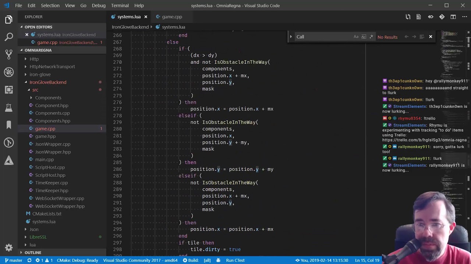Image resolution: width=471 pixels, height=264 pixels.
Task: Open the Search view in activity bar
Action: (9, 37)
